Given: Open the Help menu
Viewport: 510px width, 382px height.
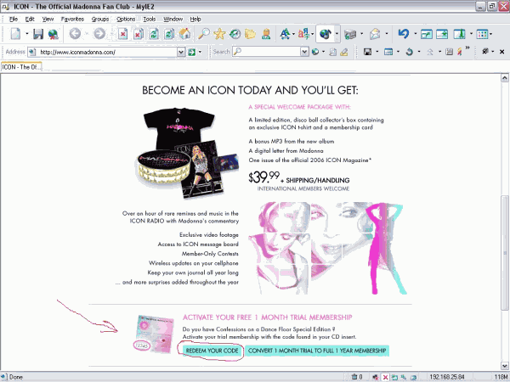Looking at the screenshot, I should [x=195, y=20].
